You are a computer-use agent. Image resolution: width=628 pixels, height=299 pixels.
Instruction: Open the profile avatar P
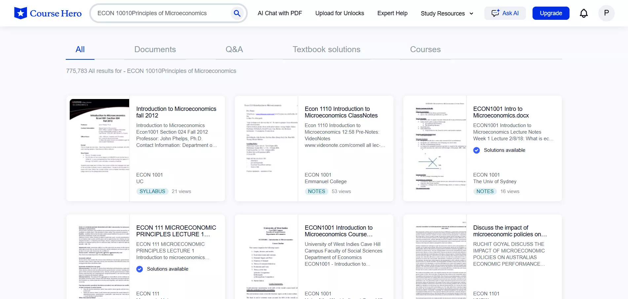607,13
